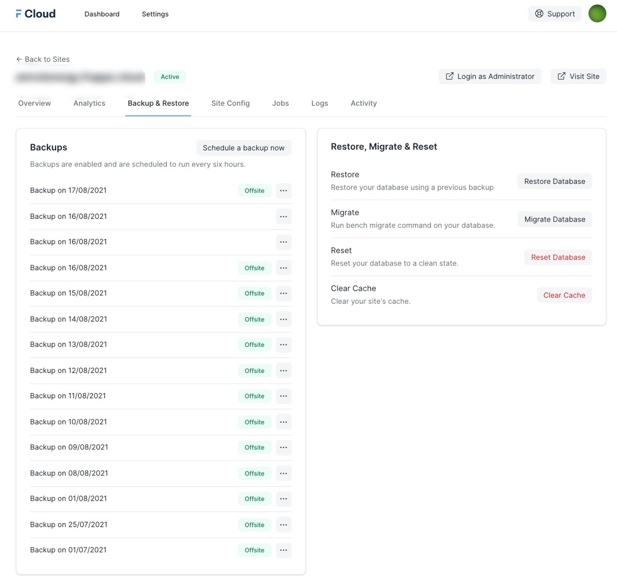Click 'Clear your site's cache' description
The height and width of the screenshot is (585, 617).
coord(371,301)
